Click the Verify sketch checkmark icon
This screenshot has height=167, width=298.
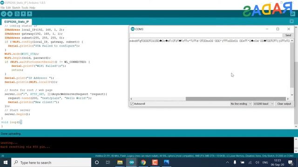[4, 14]
